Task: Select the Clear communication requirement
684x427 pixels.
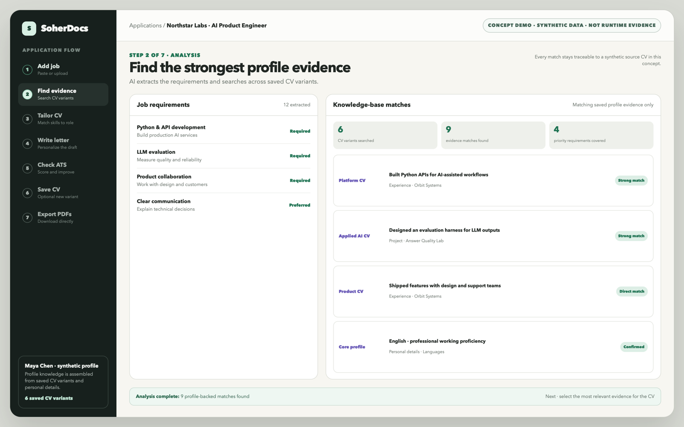Action: pos(223,205)
